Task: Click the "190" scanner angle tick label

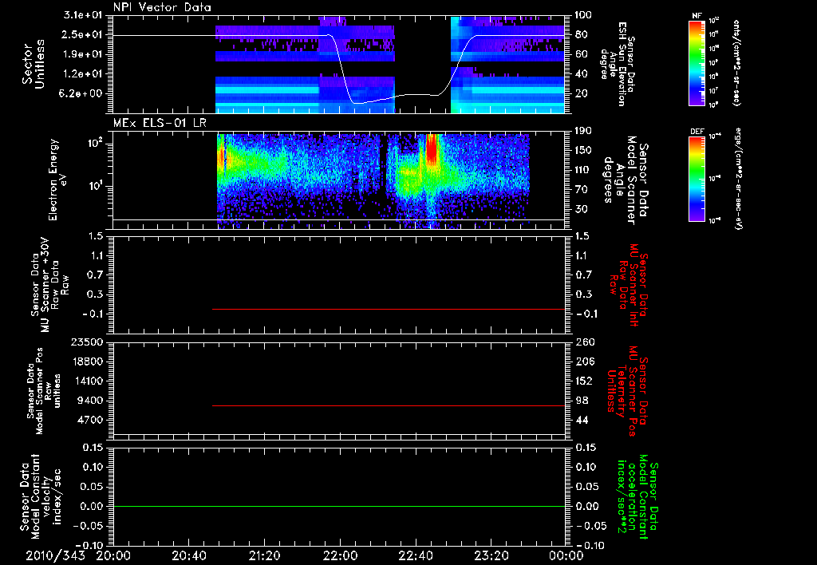Action: tap(584, 131)
